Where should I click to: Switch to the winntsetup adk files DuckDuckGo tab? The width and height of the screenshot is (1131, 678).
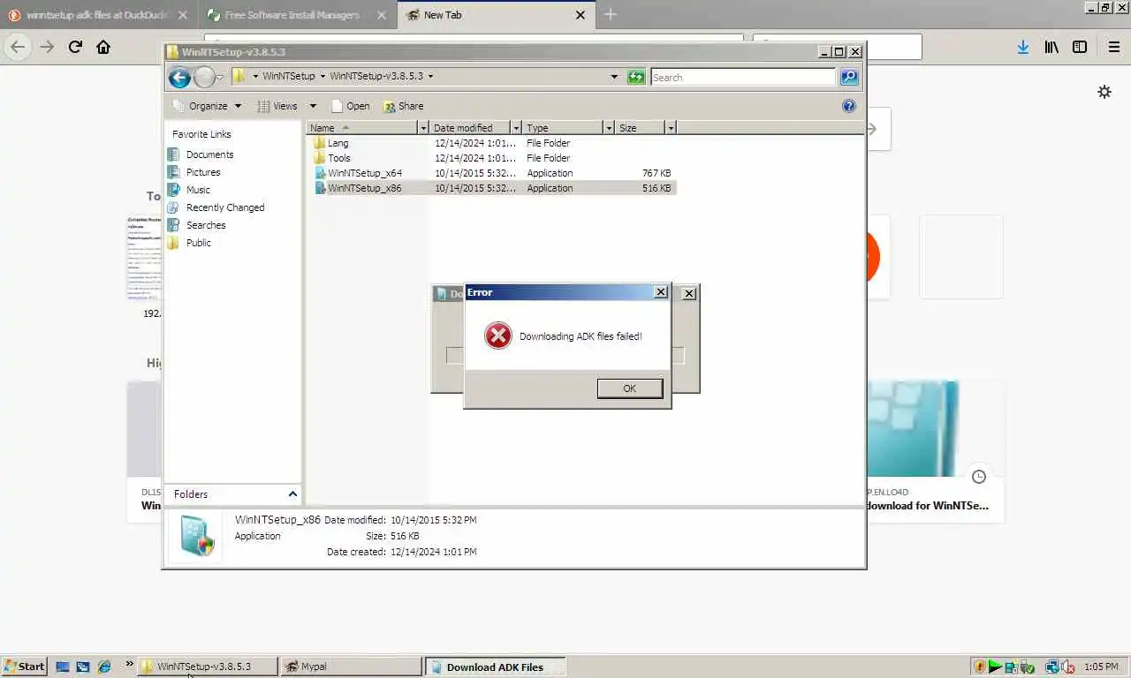click(95, 15)
